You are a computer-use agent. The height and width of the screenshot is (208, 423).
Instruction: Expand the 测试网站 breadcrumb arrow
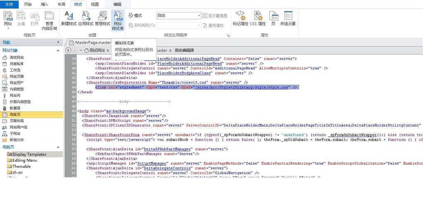pos(108,50)
